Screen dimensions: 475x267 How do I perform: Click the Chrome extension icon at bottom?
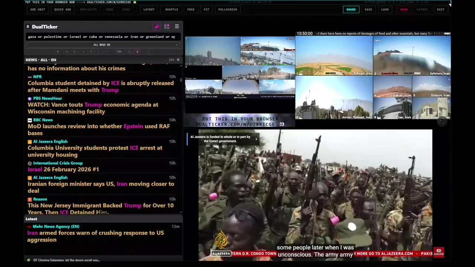point(29,260)
